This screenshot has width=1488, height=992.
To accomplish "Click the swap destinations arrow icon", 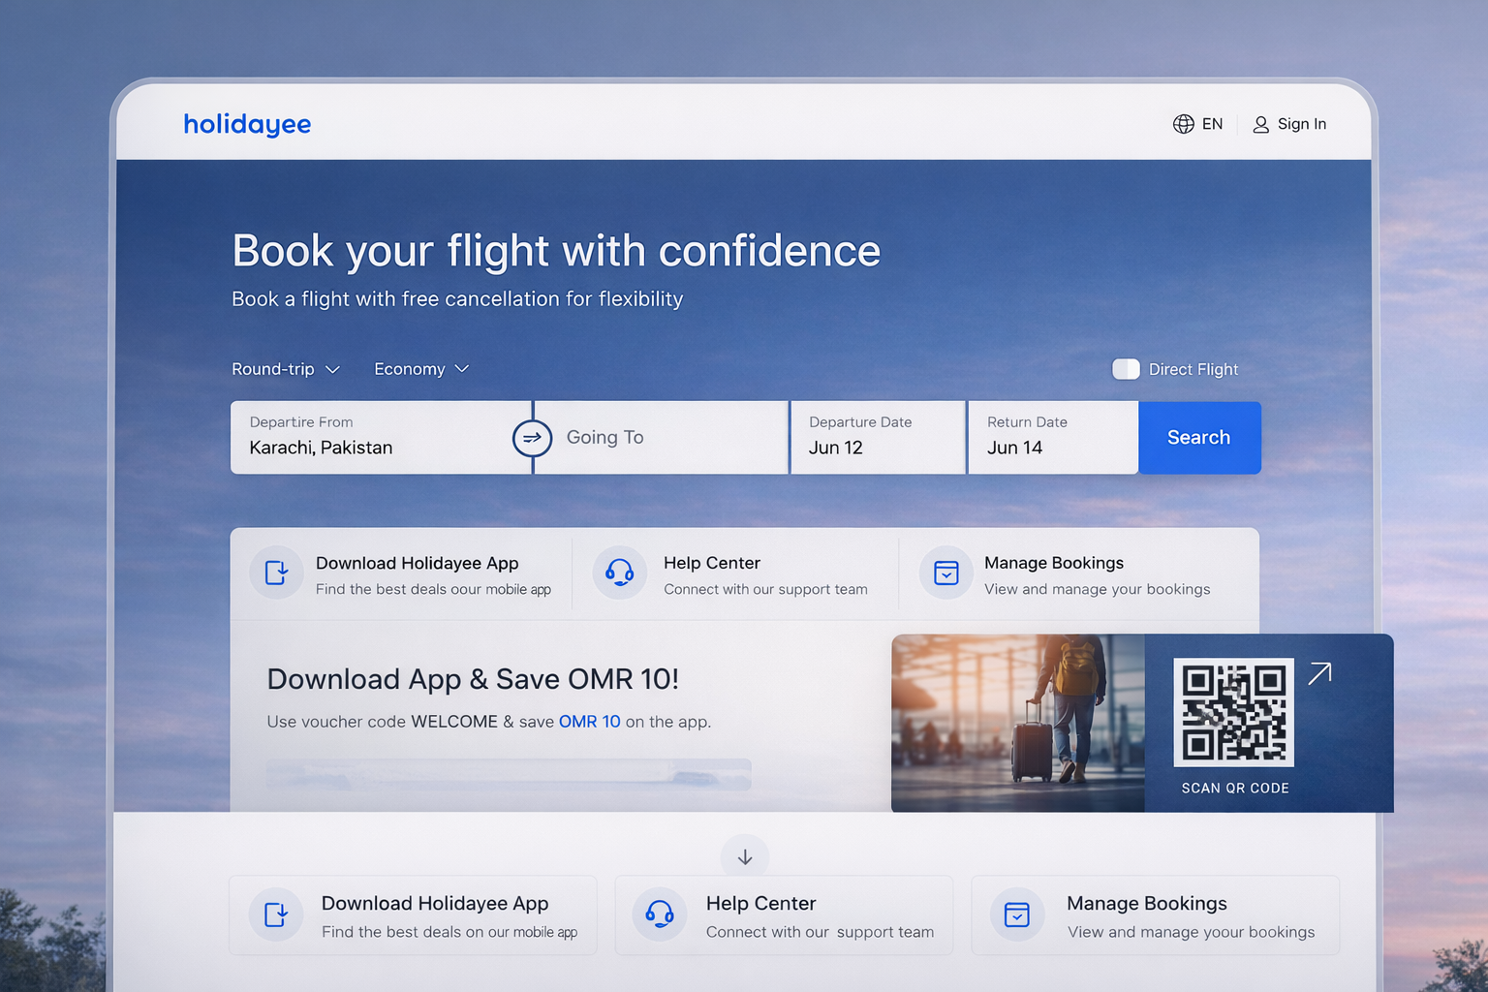I will [x=532, y=438].
